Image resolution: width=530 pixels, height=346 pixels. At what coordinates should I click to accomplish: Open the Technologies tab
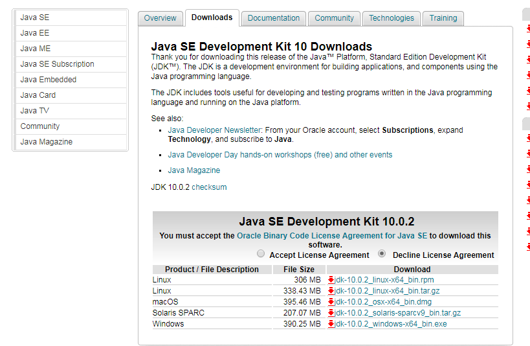pos(392,18)
